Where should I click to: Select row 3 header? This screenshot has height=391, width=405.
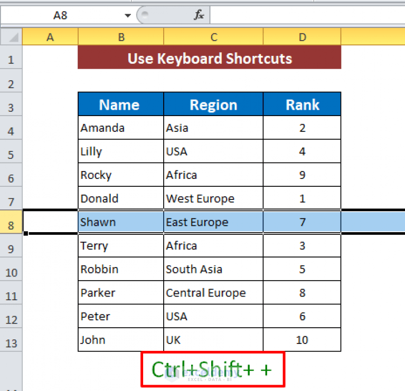[x=11, y=104]
